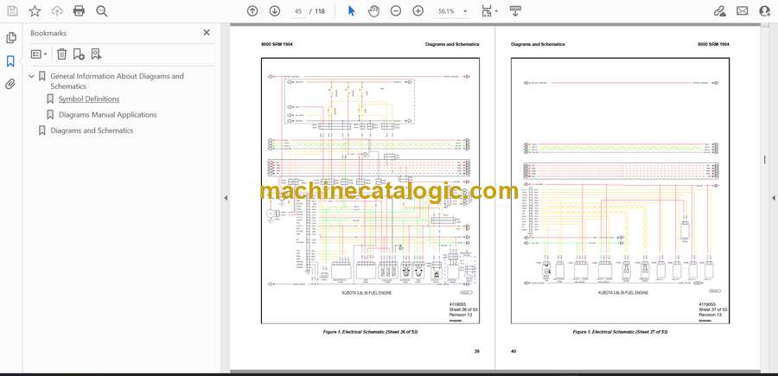Image resolution: width=778 pixels, height=376 pixels.
Task: Print the document using printer icon
Action: tap(79, 11)
